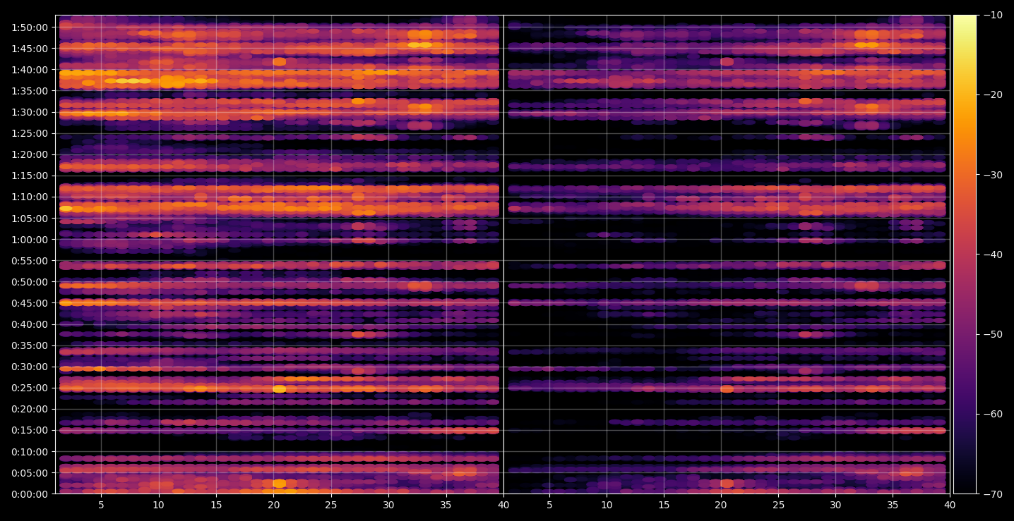Click the −40 colorbar tick label
This screenshot has width=1014, height=521.
[992, 255]
